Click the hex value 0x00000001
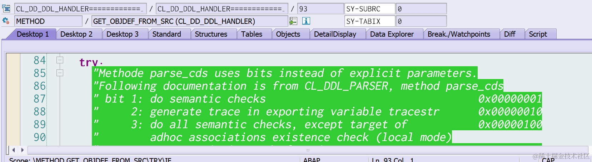Screen dimensions: 592x162 tap(510, 99)
